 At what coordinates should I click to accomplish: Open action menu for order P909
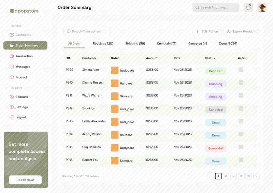tap(241, 70)
